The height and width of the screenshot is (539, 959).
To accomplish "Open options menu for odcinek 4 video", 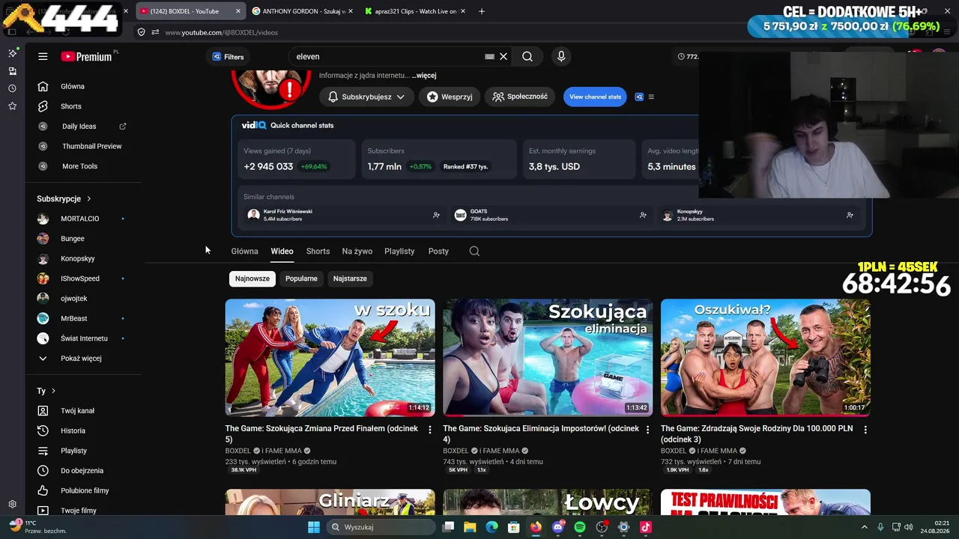I will (x=648, y=430).
